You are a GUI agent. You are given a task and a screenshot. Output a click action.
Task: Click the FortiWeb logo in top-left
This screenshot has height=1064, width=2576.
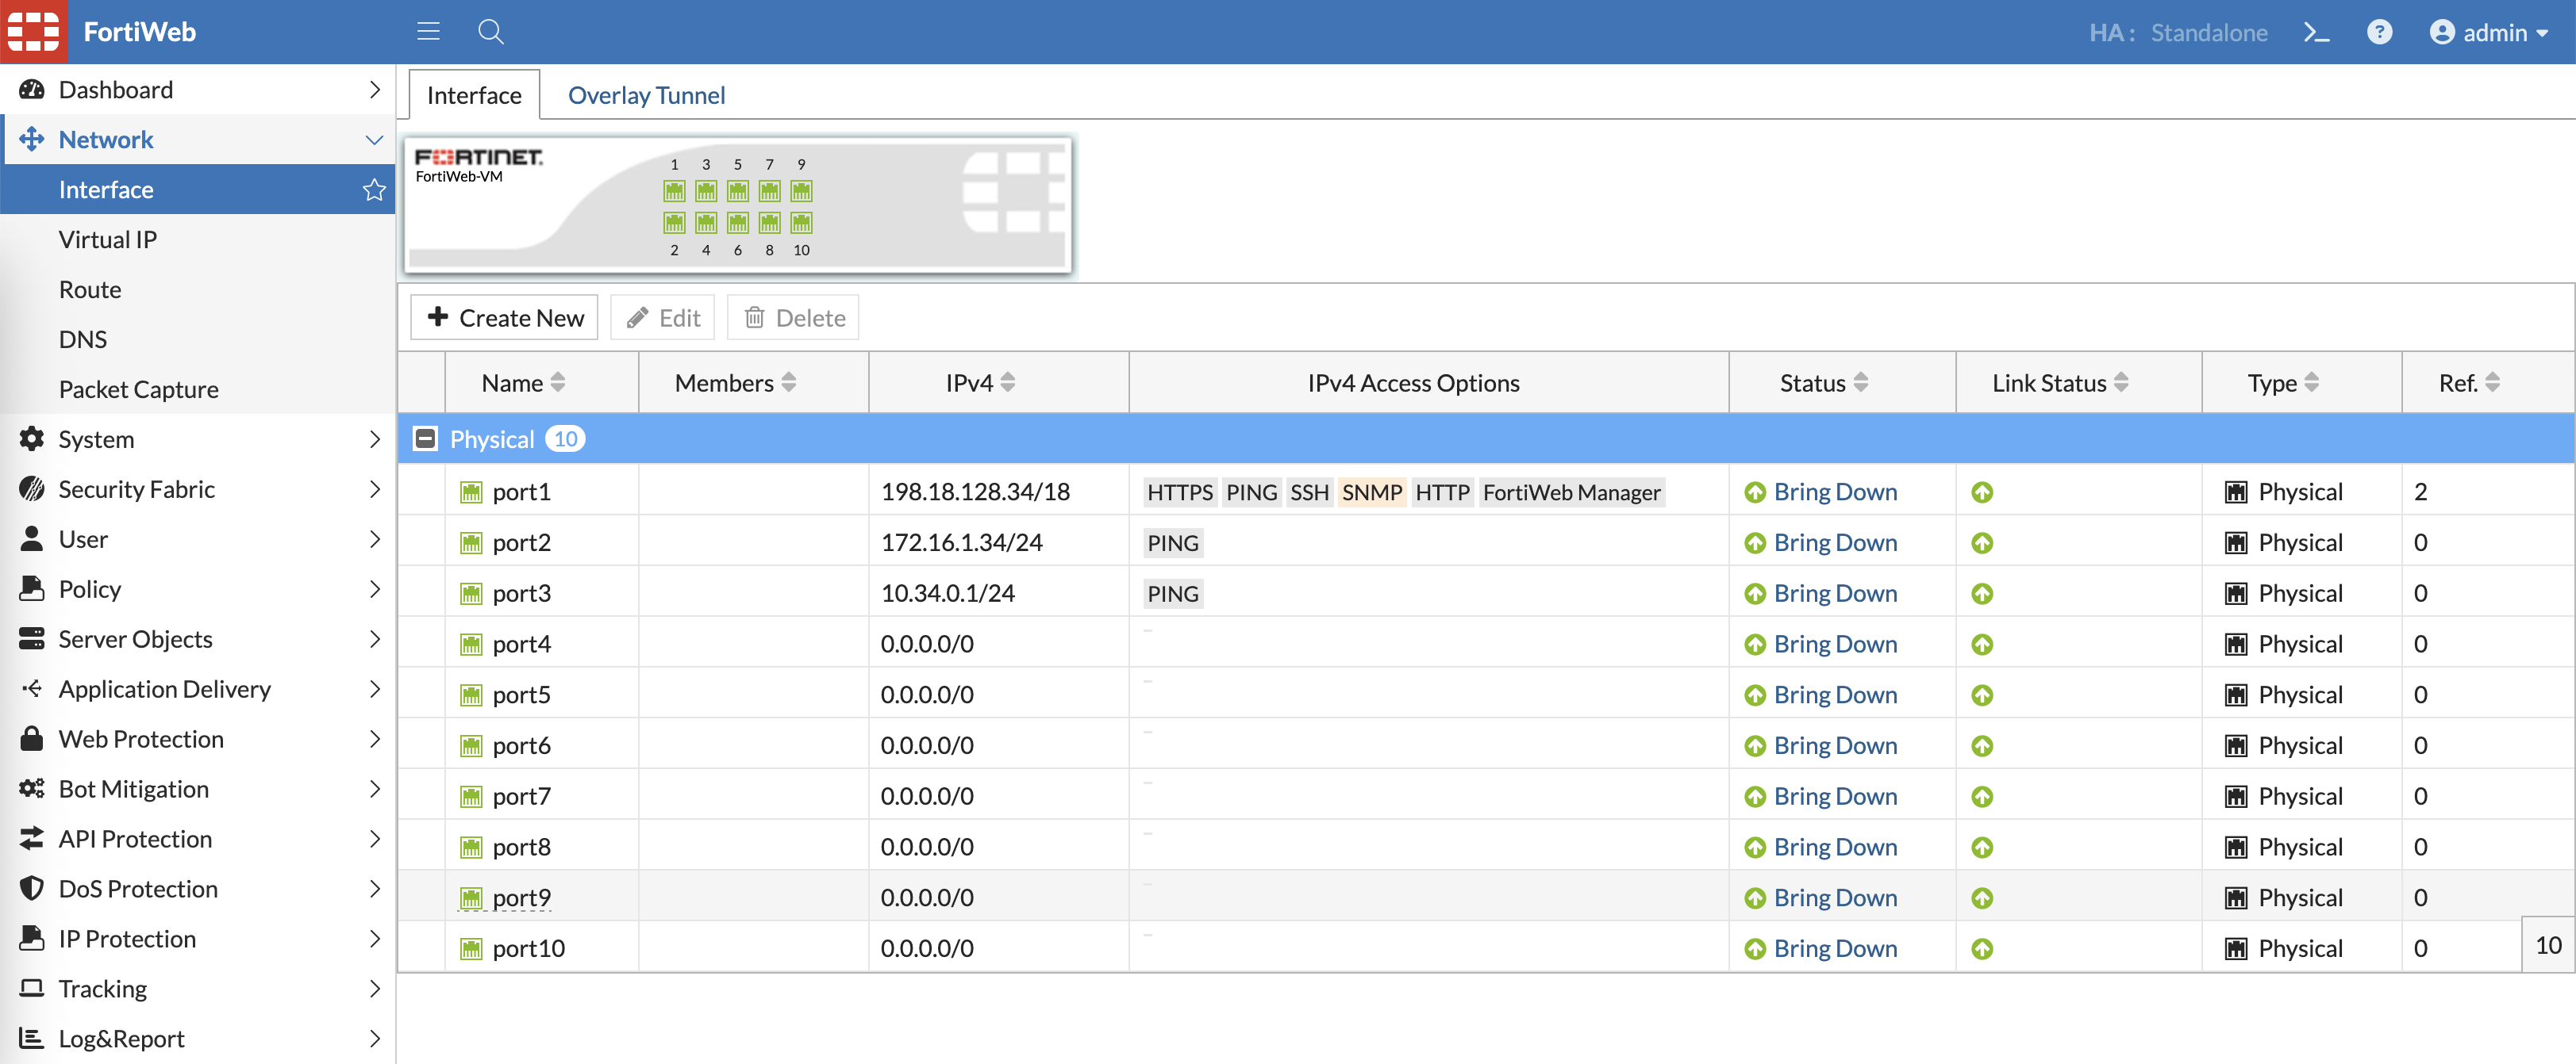34,32
